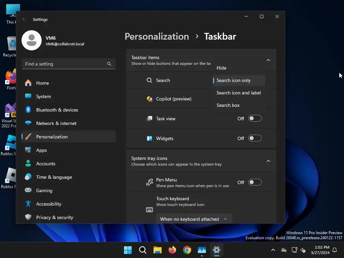Image resolution: width=344 pixels, height=258 pixels.
Task: Open the Windows Start menu
Action: click(x=128, y=250)
